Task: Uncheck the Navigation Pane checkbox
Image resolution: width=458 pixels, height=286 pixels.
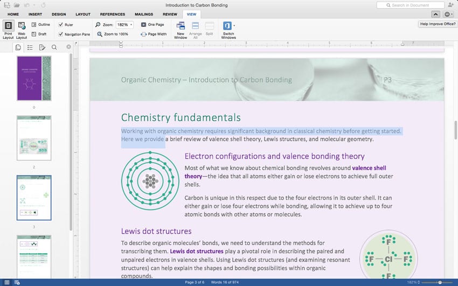Action: pos(61,34)
